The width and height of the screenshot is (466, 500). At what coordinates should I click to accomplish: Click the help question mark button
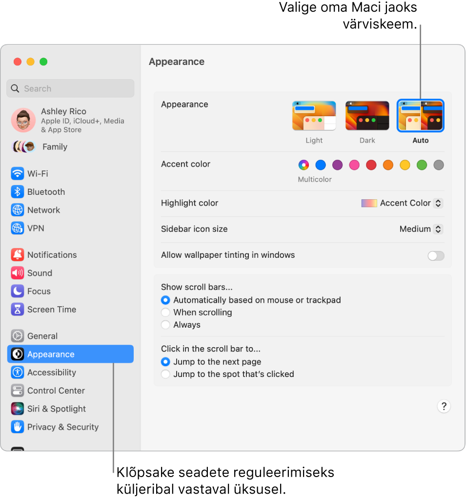(x=444, y=406)
